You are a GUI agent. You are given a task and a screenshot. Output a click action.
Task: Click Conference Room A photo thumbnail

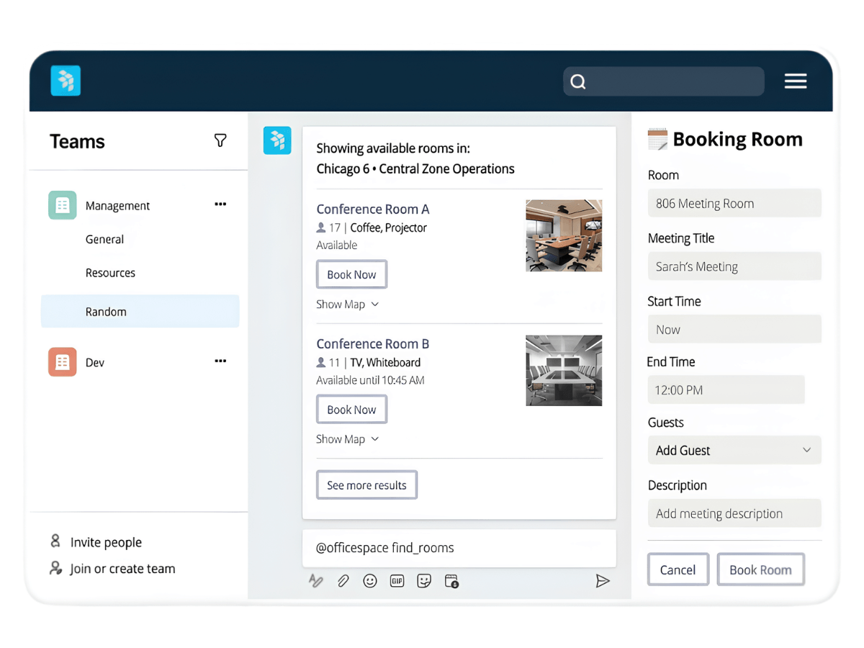coord(564,235)
